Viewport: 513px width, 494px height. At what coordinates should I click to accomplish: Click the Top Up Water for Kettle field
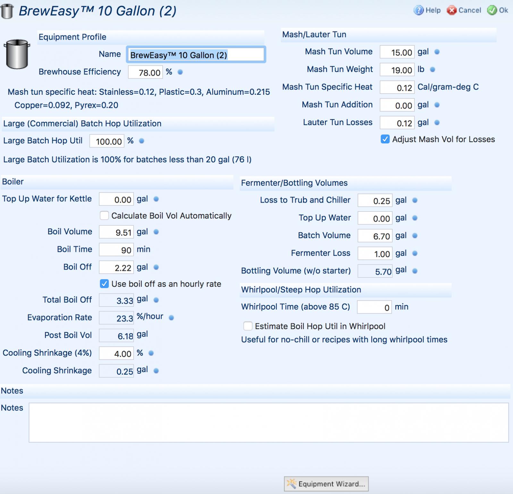point(116,199)
